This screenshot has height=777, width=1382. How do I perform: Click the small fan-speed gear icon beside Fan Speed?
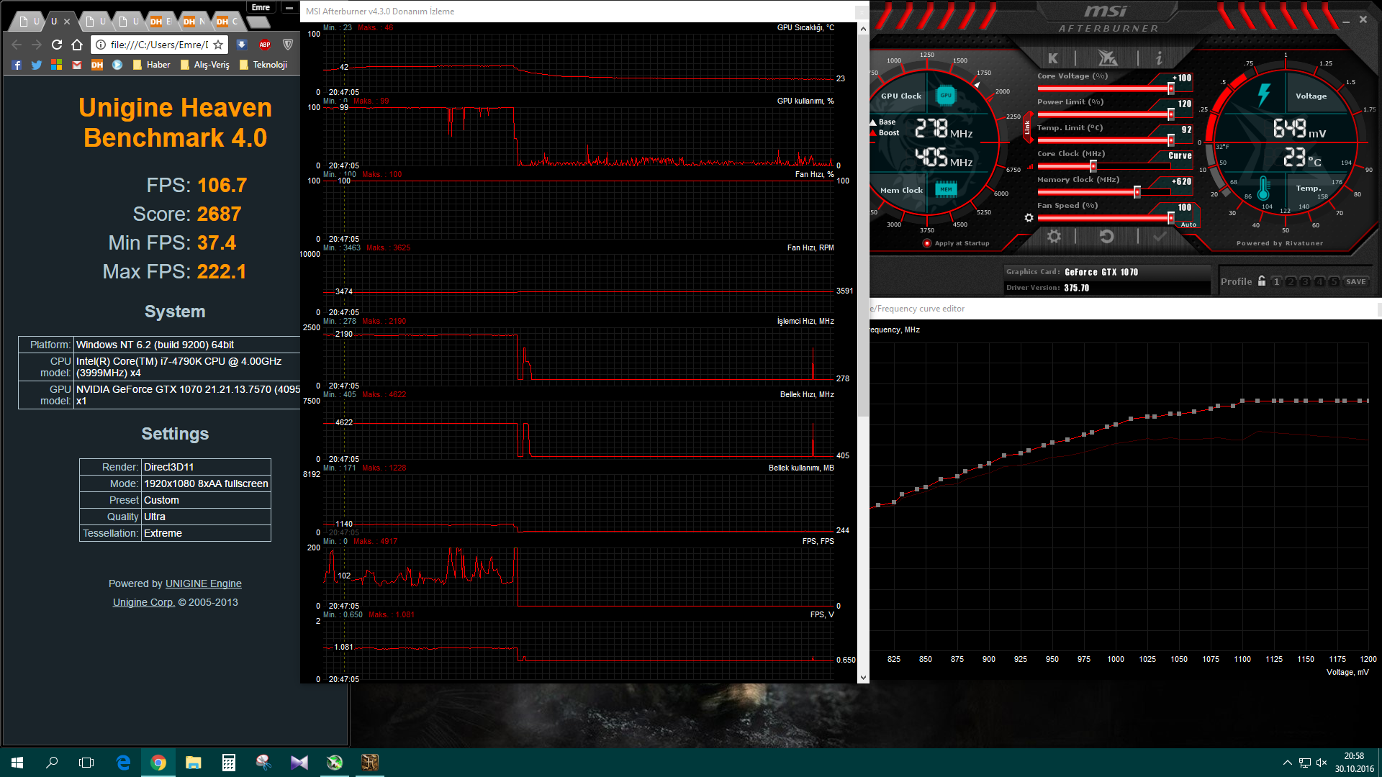point(1029,217)
